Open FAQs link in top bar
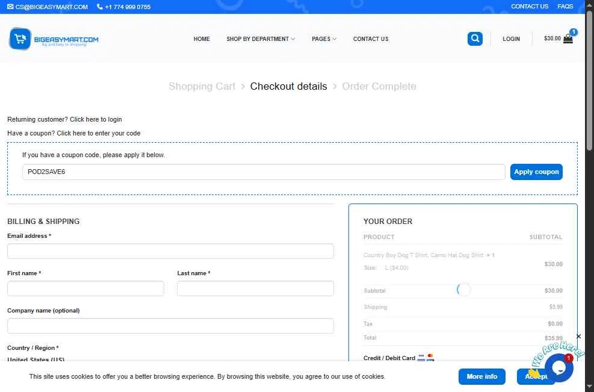This screenshot has height=392, width=594. (565, 7)
